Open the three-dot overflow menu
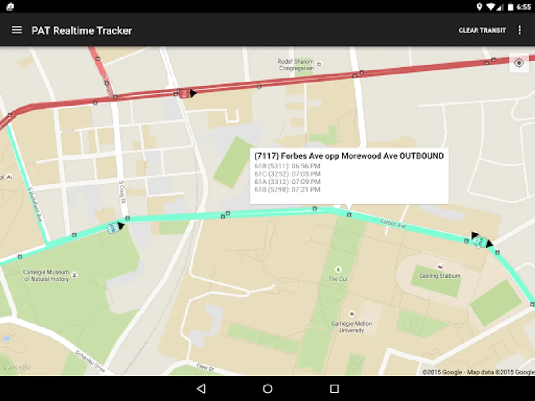 (x=519, y=30)
